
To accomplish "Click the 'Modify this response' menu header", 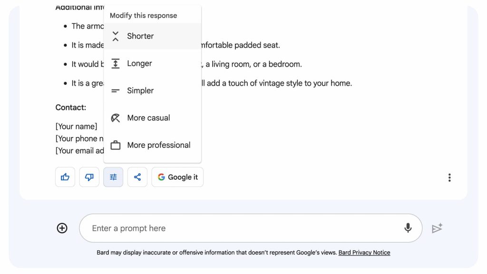I will [x=143, y=15].
